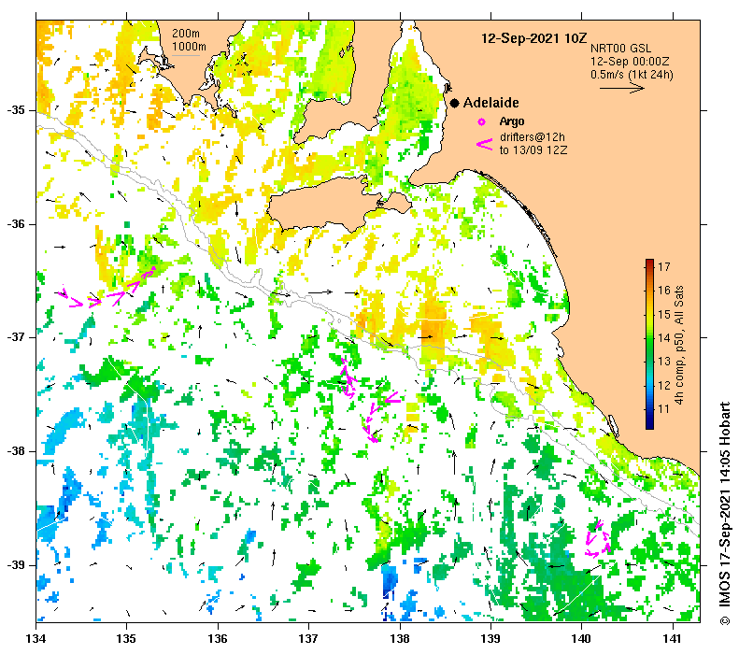Screen dimensions: 739x654
Task: Click the NRT00 GSL label
Action: [620, 48]
